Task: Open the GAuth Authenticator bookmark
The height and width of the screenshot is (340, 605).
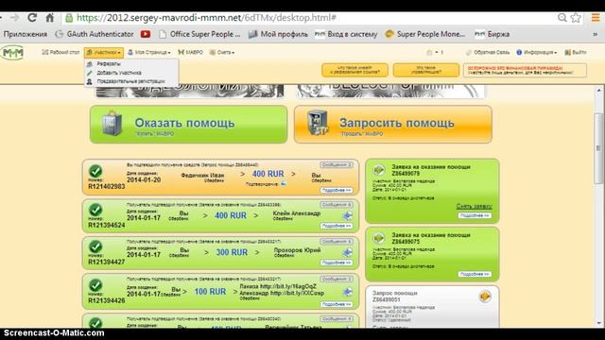Action: pyautogui.click(x=95, y=34)
